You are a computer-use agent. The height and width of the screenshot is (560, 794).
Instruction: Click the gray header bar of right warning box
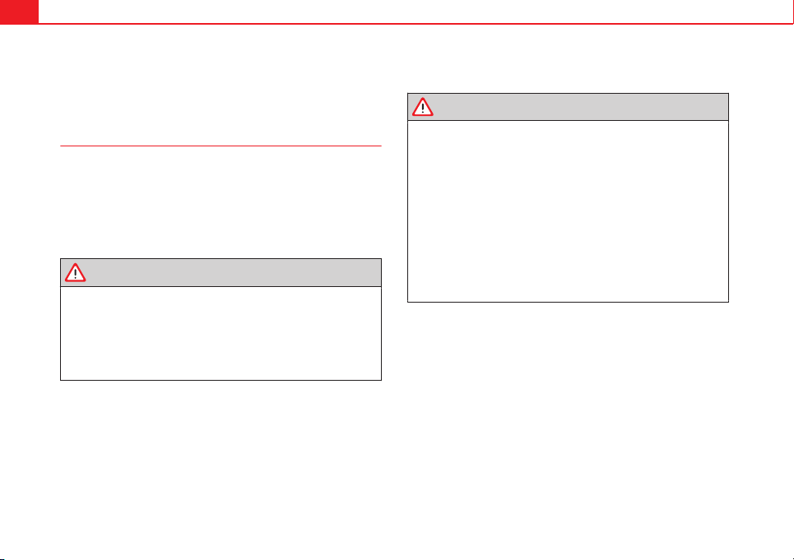(x=568, y=107)
